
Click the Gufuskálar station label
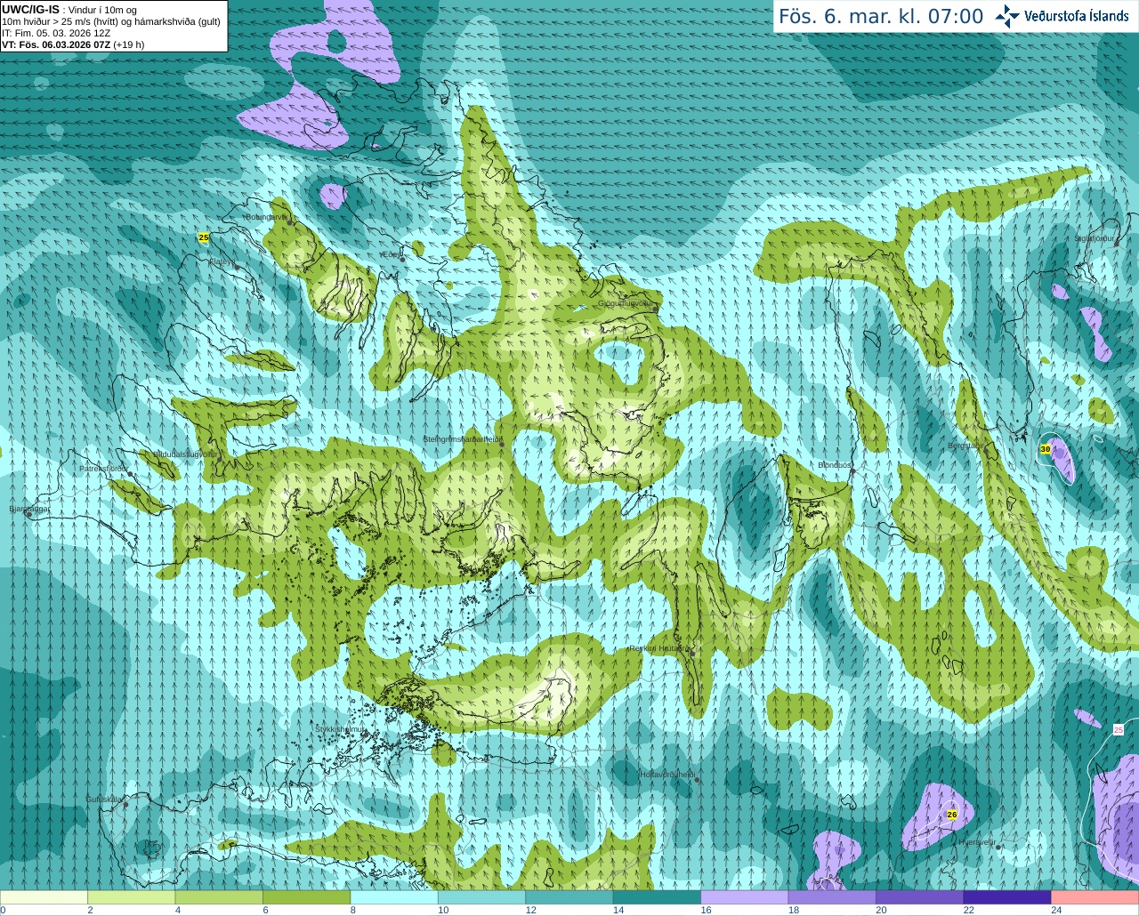click(104, 799)
